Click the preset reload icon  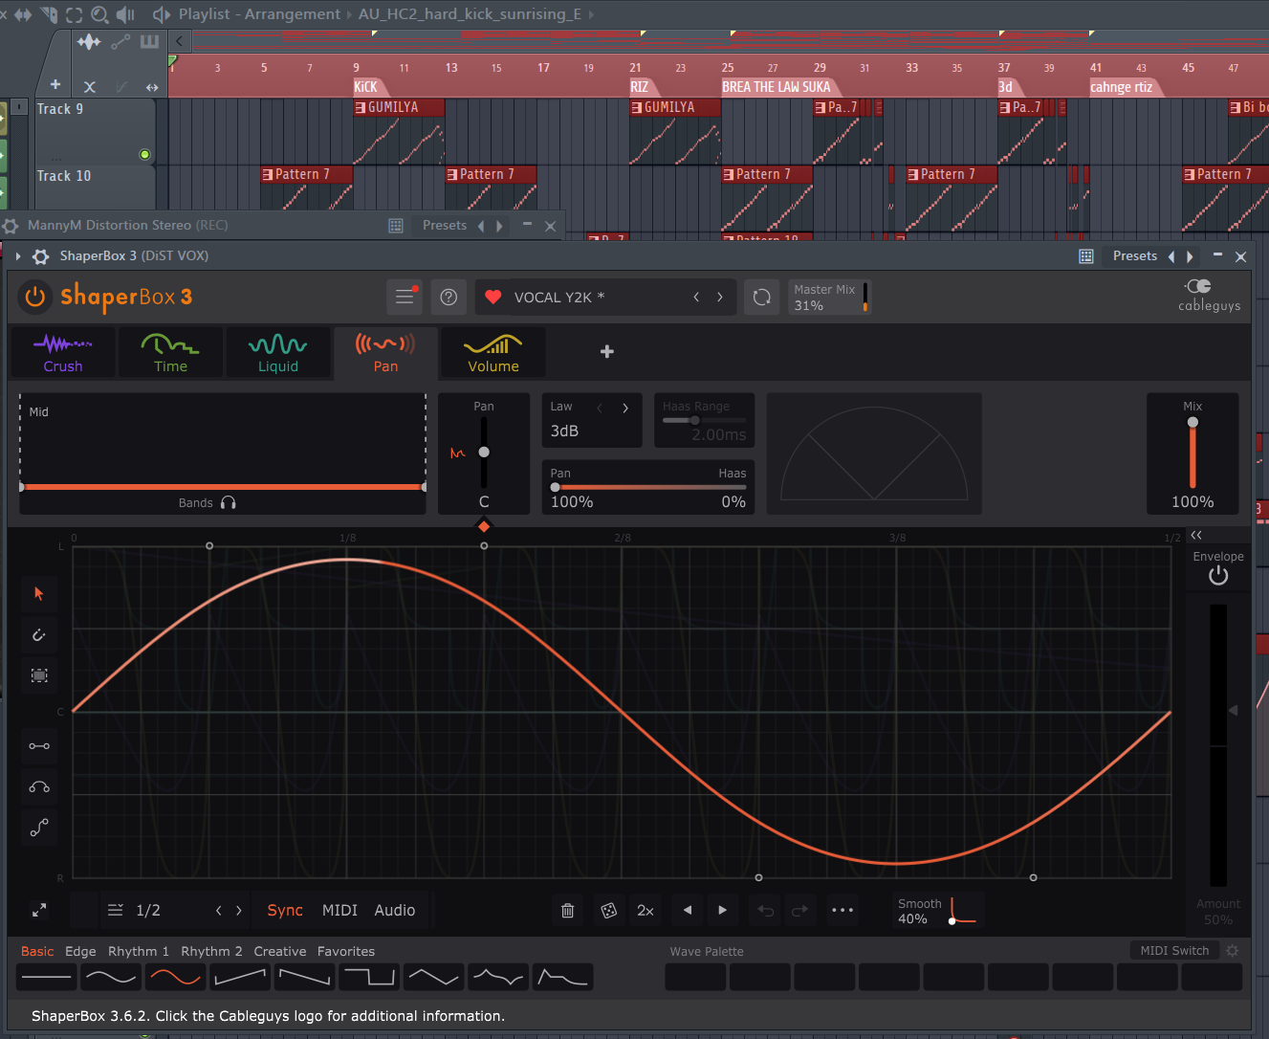(x=762, y=297)
